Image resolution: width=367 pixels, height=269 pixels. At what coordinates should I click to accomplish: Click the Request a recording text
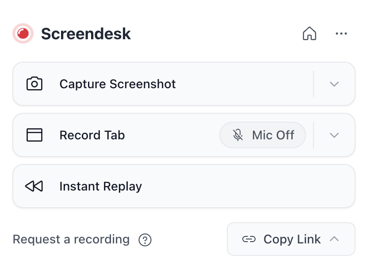pyautogui.click(x=71, y=239)
